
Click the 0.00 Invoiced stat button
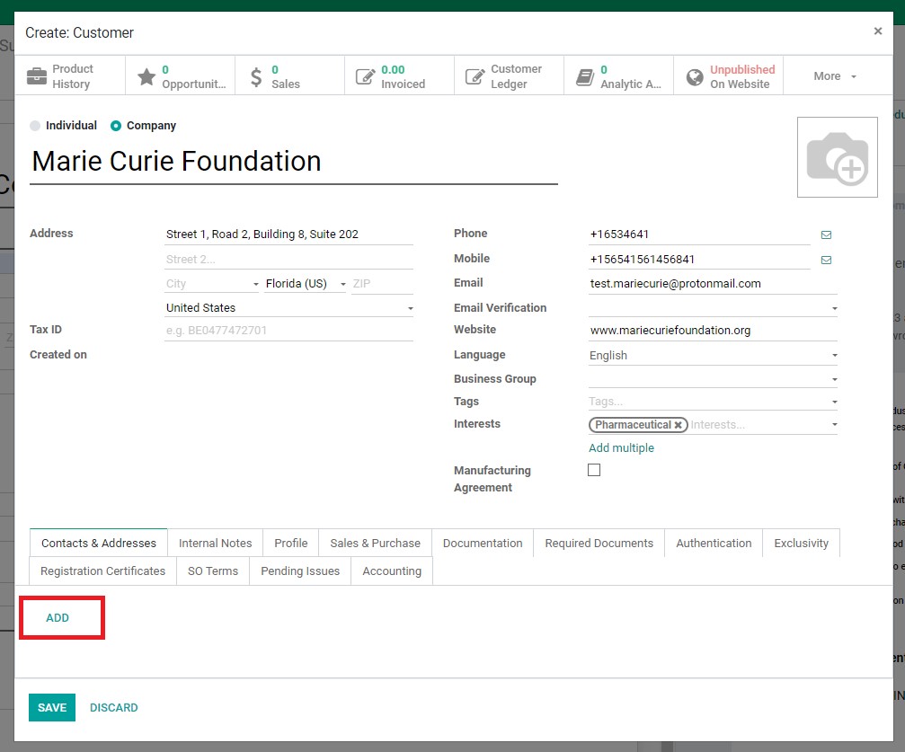[399, 76]
